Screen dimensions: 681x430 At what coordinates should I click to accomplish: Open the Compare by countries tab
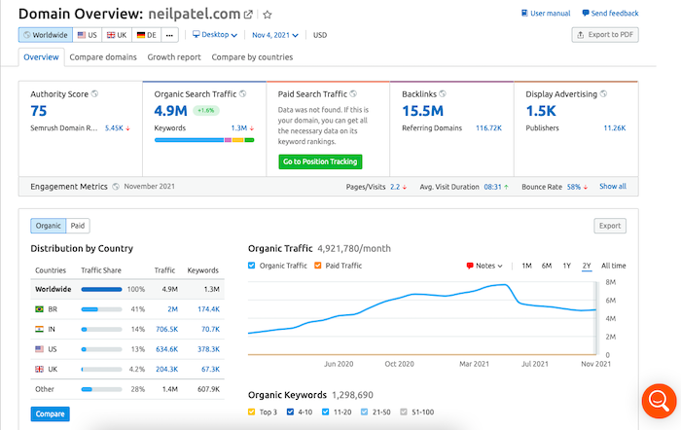(x=252, y=57)
